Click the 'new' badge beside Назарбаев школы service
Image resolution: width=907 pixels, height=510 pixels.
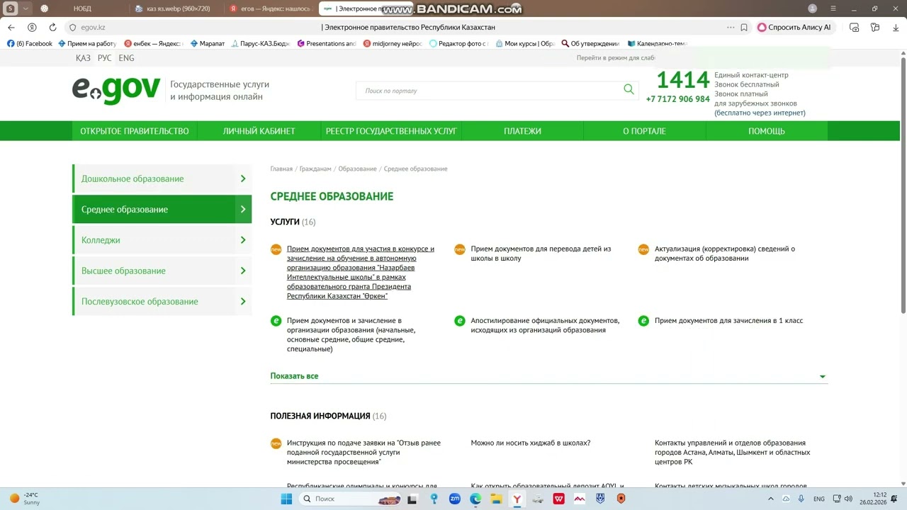276,249
